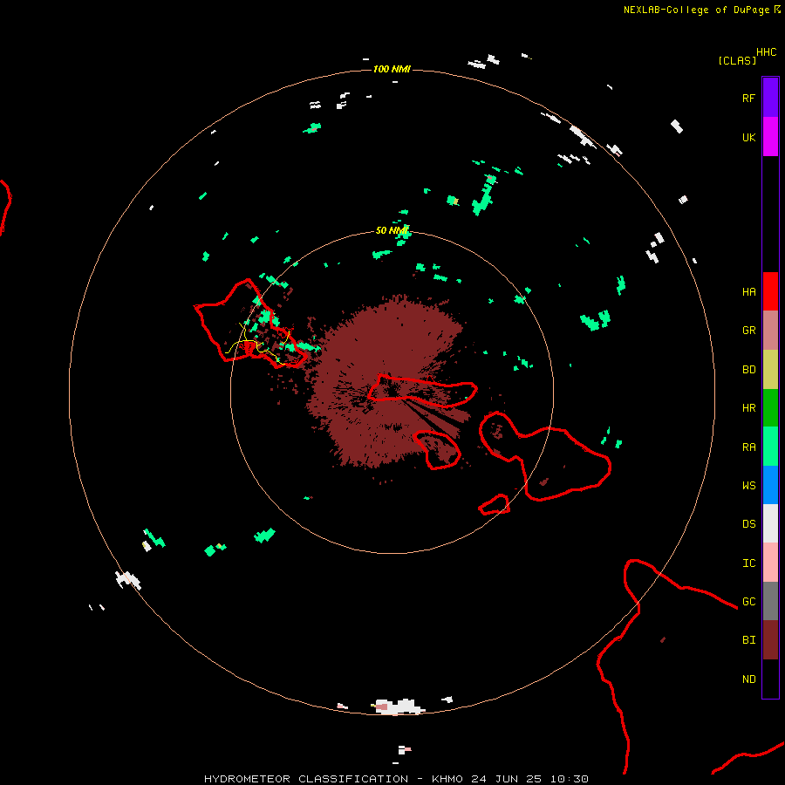Click the HYDROMETEOR CLASSIFICATION title text
Viewport: 785px width, 785px height.
click(x=306, y=779)
